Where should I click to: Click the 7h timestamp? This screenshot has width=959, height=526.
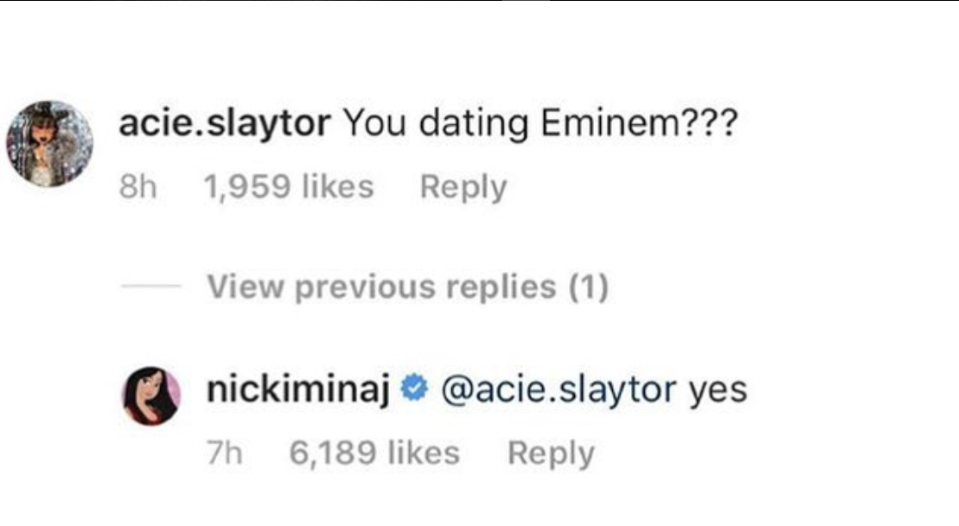[225, 453]
